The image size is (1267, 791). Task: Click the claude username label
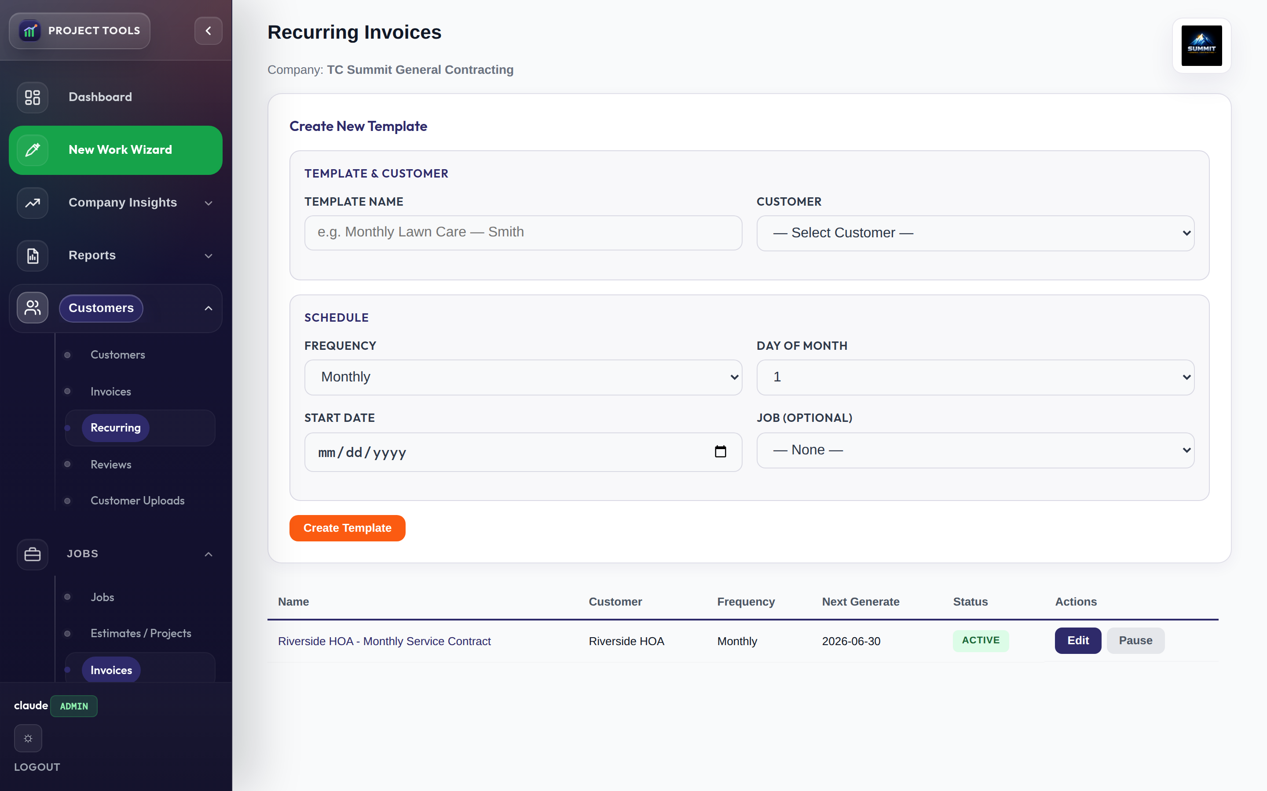pos(31,706)
